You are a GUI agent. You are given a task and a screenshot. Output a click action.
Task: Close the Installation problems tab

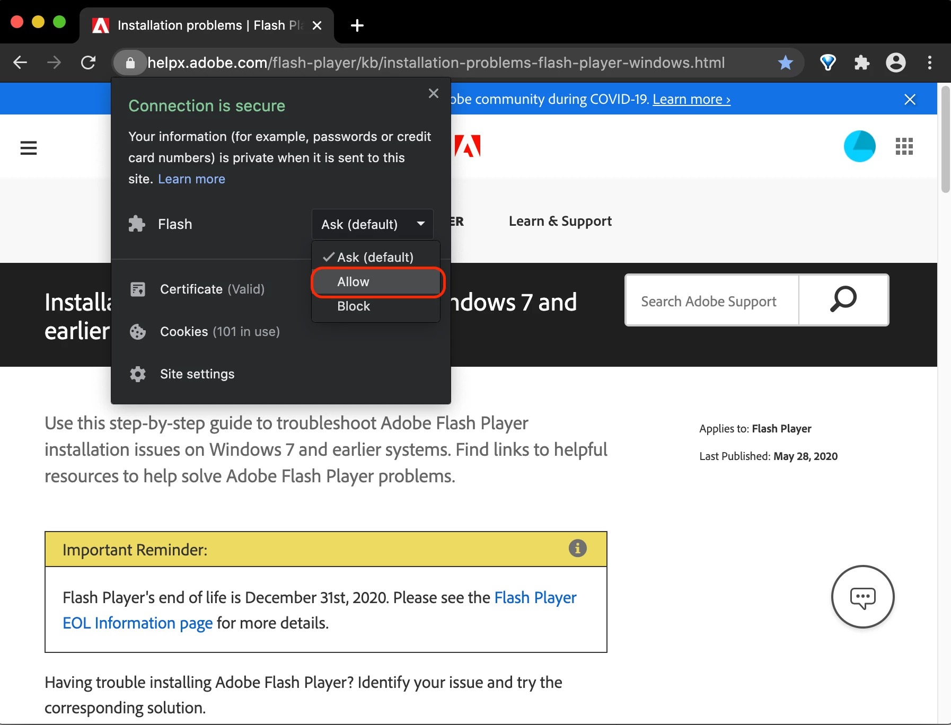click(317, 25)
